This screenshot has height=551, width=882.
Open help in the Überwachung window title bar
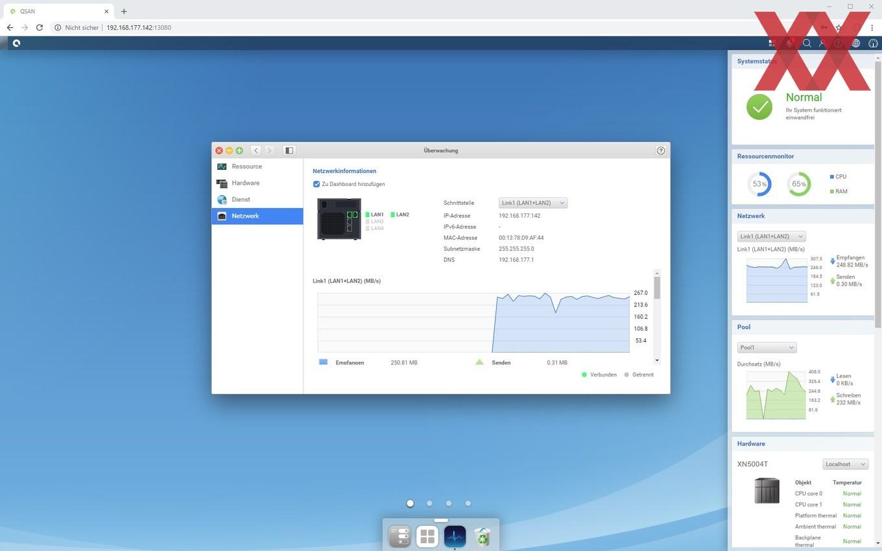pyautogui.click(x=661, y=150)
